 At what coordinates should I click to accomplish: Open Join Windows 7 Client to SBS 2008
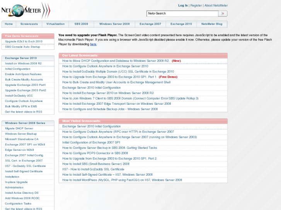point(130,99)
